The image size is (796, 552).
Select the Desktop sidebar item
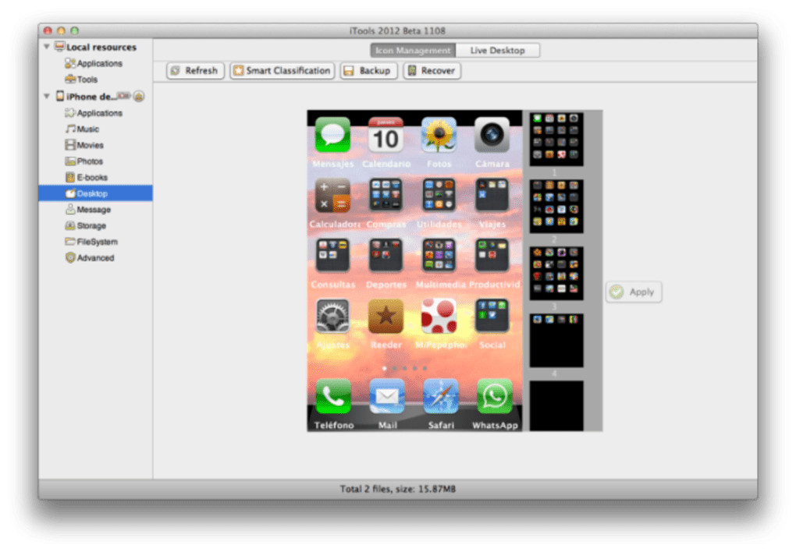tap(95, 193)
